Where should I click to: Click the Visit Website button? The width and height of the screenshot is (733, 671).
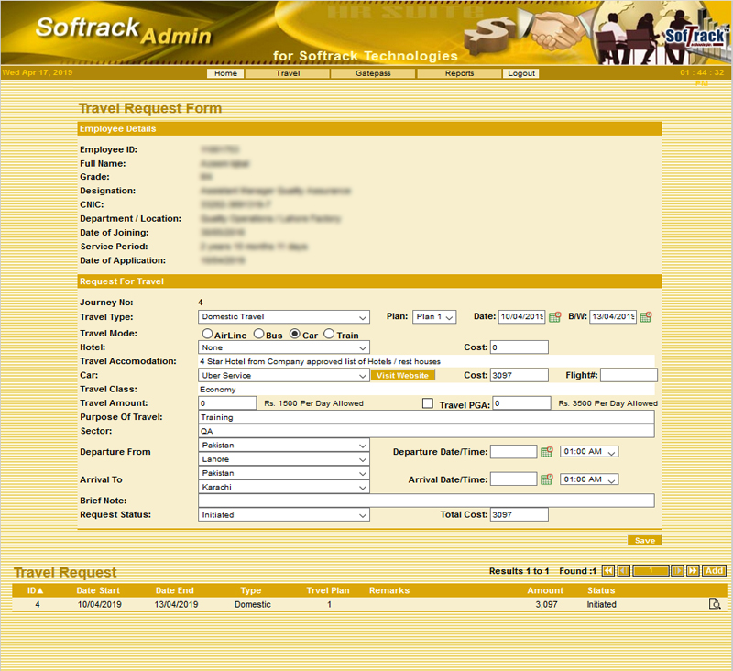402,375
